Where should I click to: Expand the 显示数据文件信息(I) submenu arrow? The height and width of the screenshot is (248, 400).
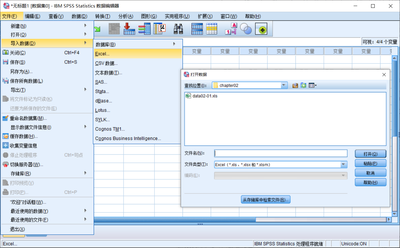point(86,127)
